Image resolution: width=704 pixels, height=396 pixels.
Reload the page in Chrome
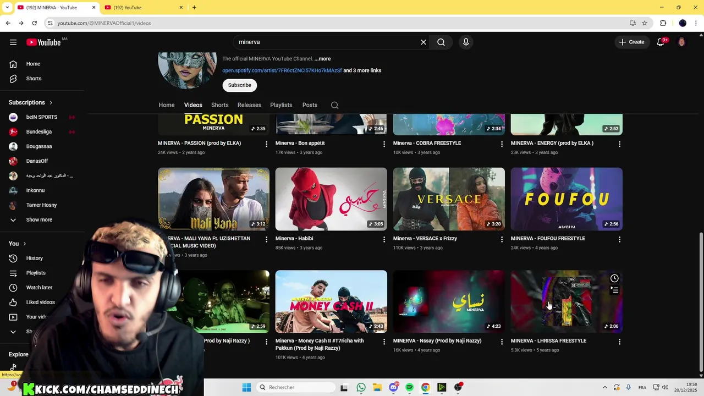[34, 23]
